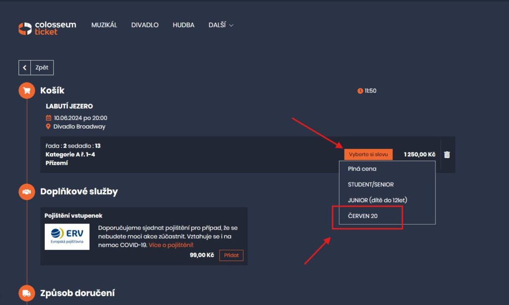
Task: Open the HUDBA navigation item
Action: pyautogui.click(x=183, y=25)
